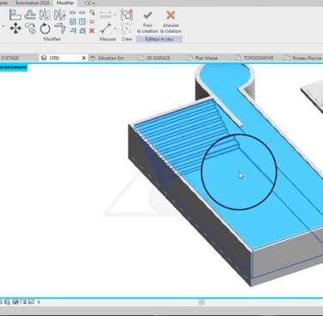Click the Pin tool icon
This screenshot has height=316, width=323.
(x=92, y=22)
